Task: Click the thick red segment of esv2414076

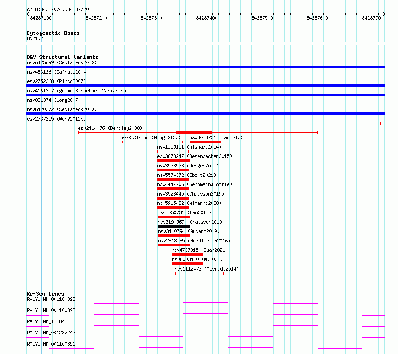Action: click(x=194, y=133)
